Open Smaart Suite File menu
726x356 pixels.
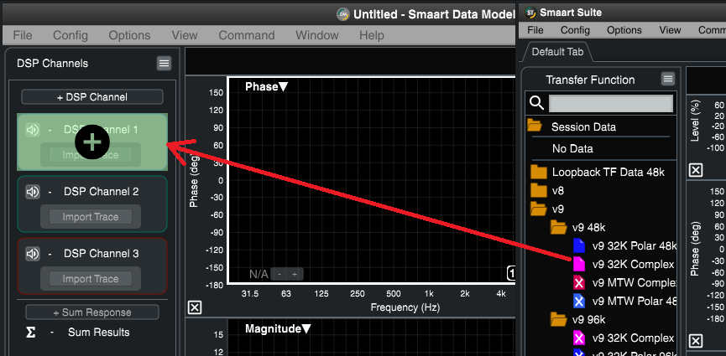click(x=535, y=30)
